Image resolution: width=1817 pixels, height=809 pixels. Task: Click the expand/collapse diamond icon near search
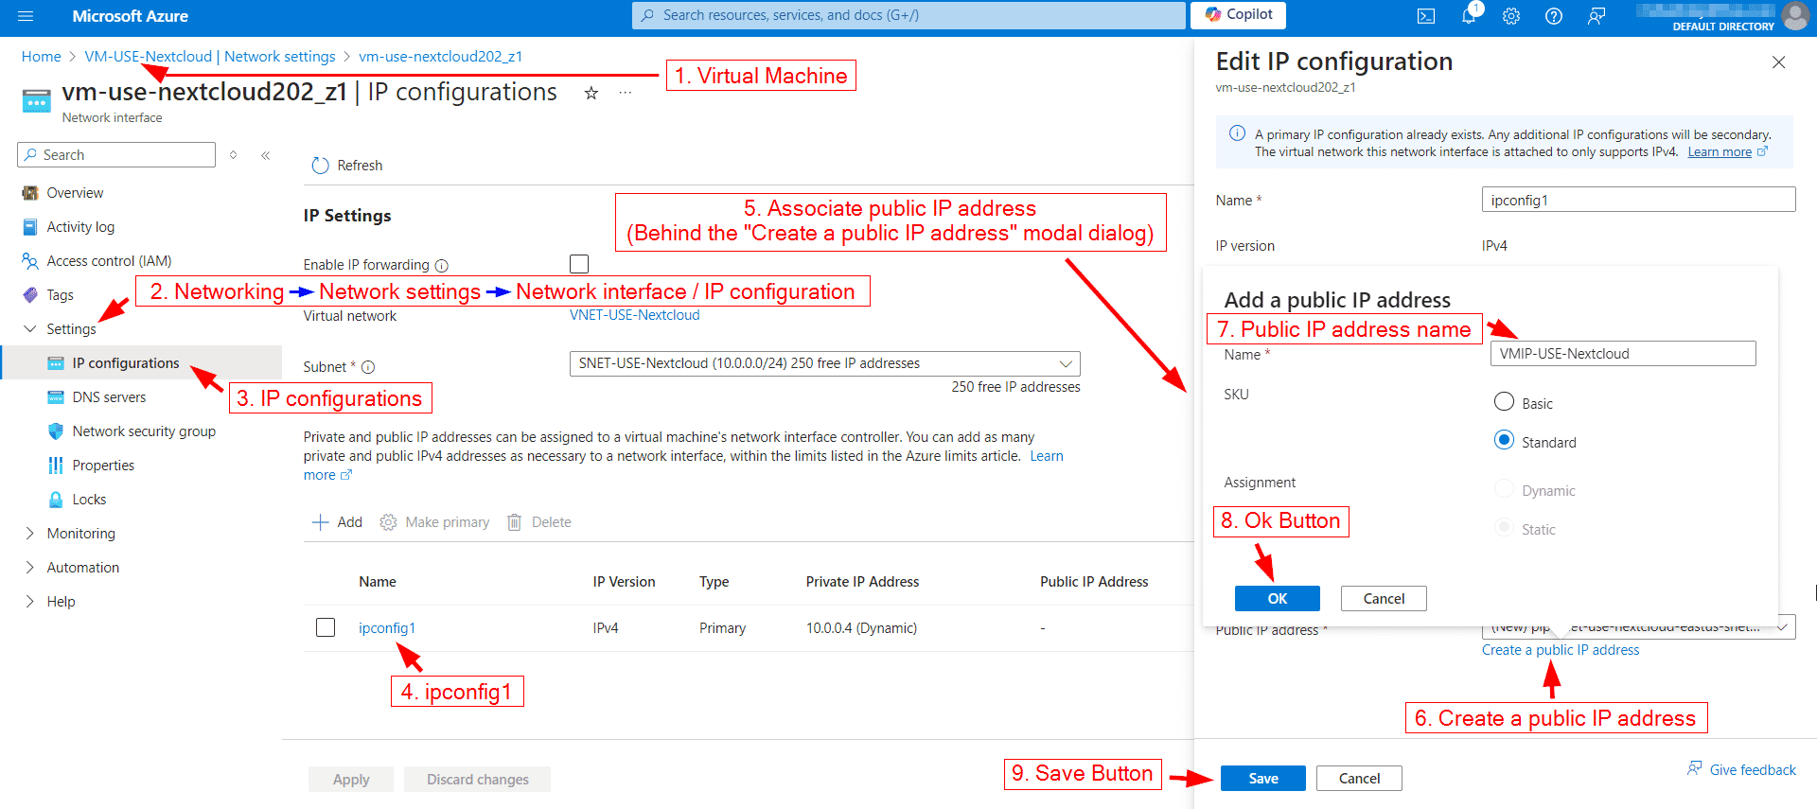(x=233, y=155)
